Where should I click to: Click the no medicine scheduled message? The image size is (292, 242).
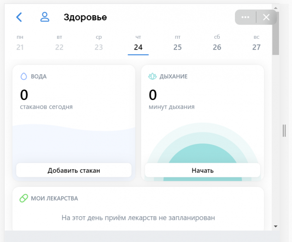[x=138, y=218]
